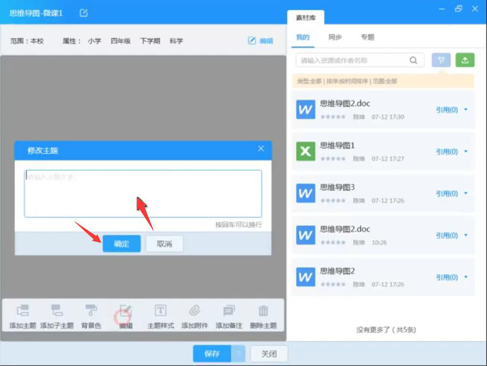Open the dropdown beside the 保存 button
Image resolution: width=487 pixels, height=366 pixels.
click(239, 354)
